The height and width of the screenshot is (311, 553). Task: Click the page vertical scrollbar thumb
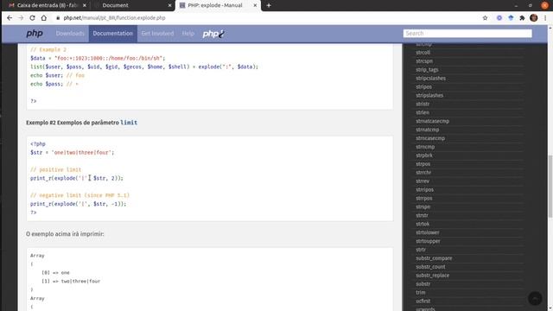point(550,187)
